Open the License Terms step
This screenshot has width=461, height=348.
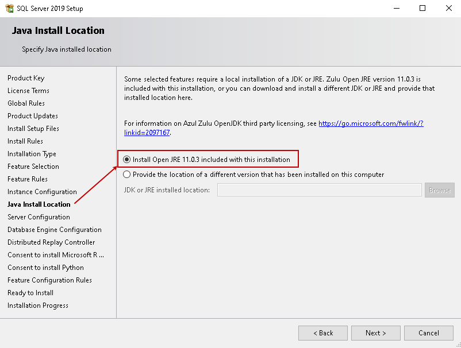coord(28,91)
